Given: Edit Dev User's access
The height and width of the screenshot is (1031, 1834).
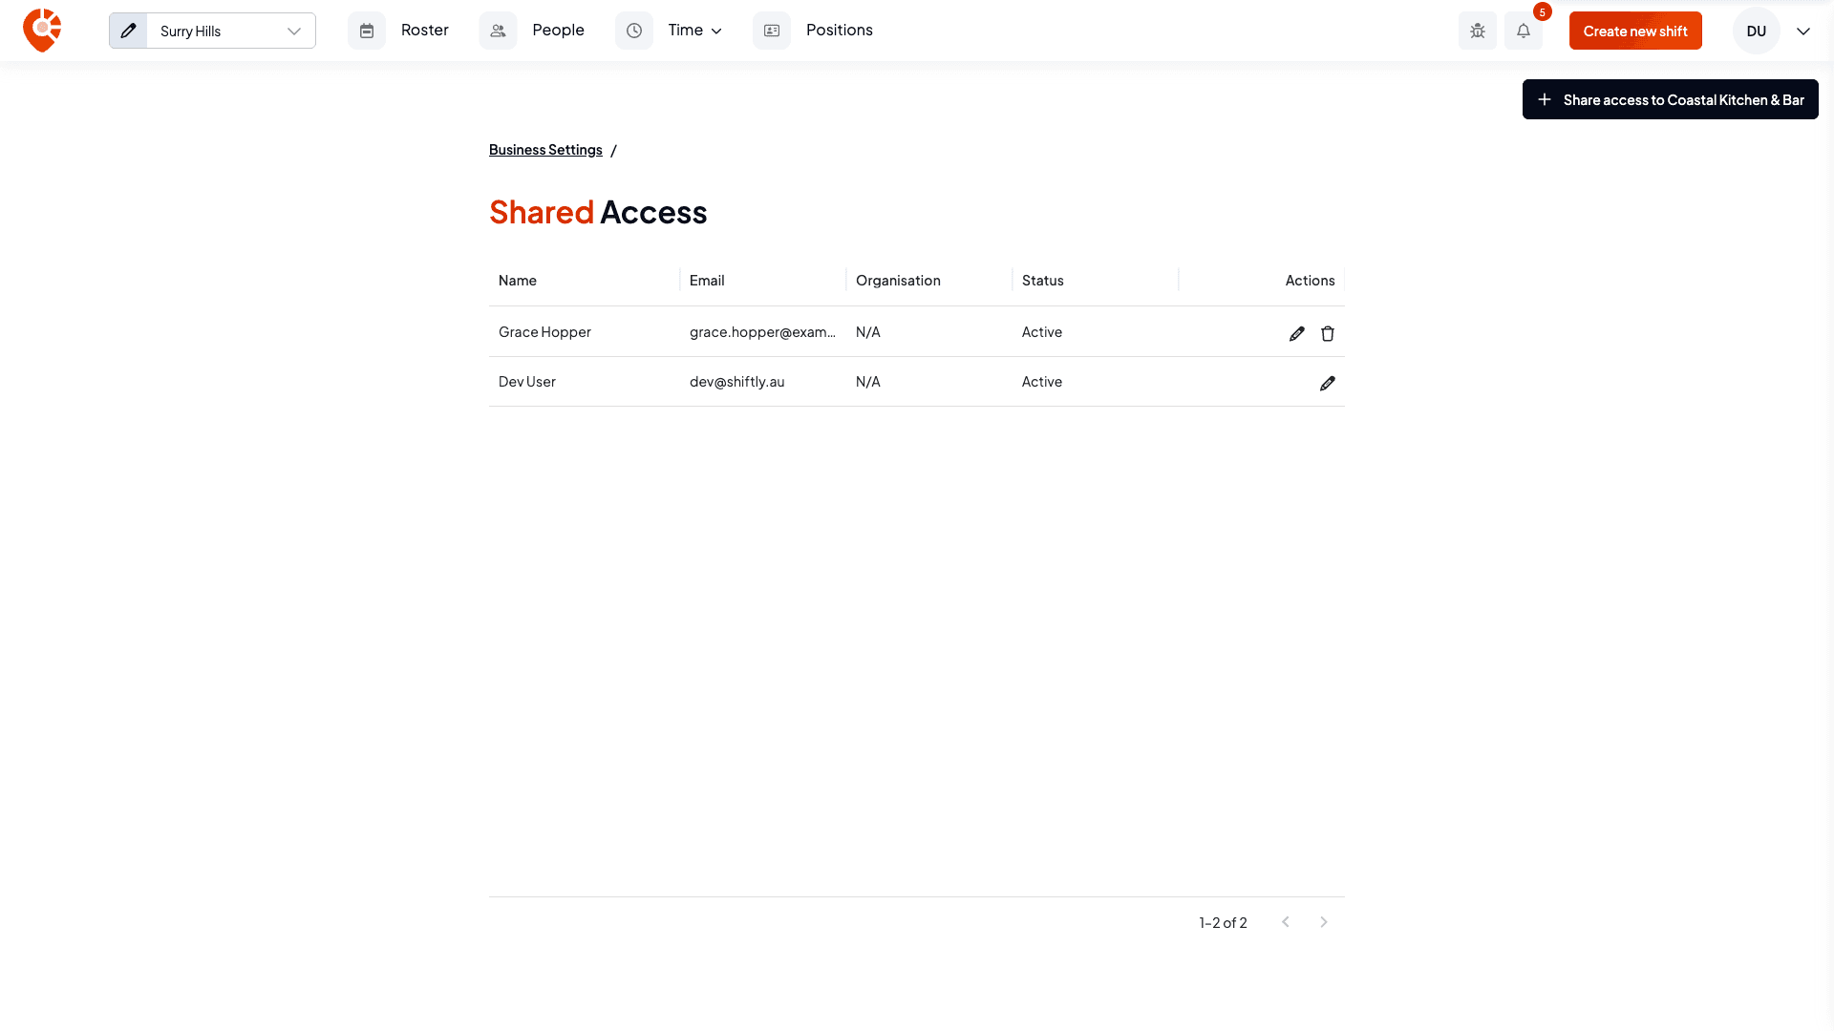Looking at the screenshot, I should 1328,383.
